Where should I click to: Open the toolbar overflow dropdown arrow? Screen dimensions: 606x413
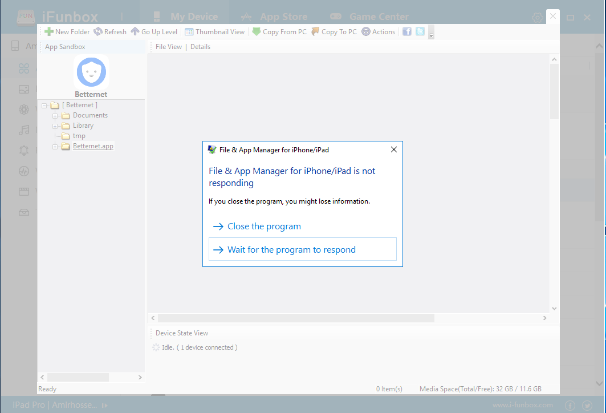coord(432,33)
